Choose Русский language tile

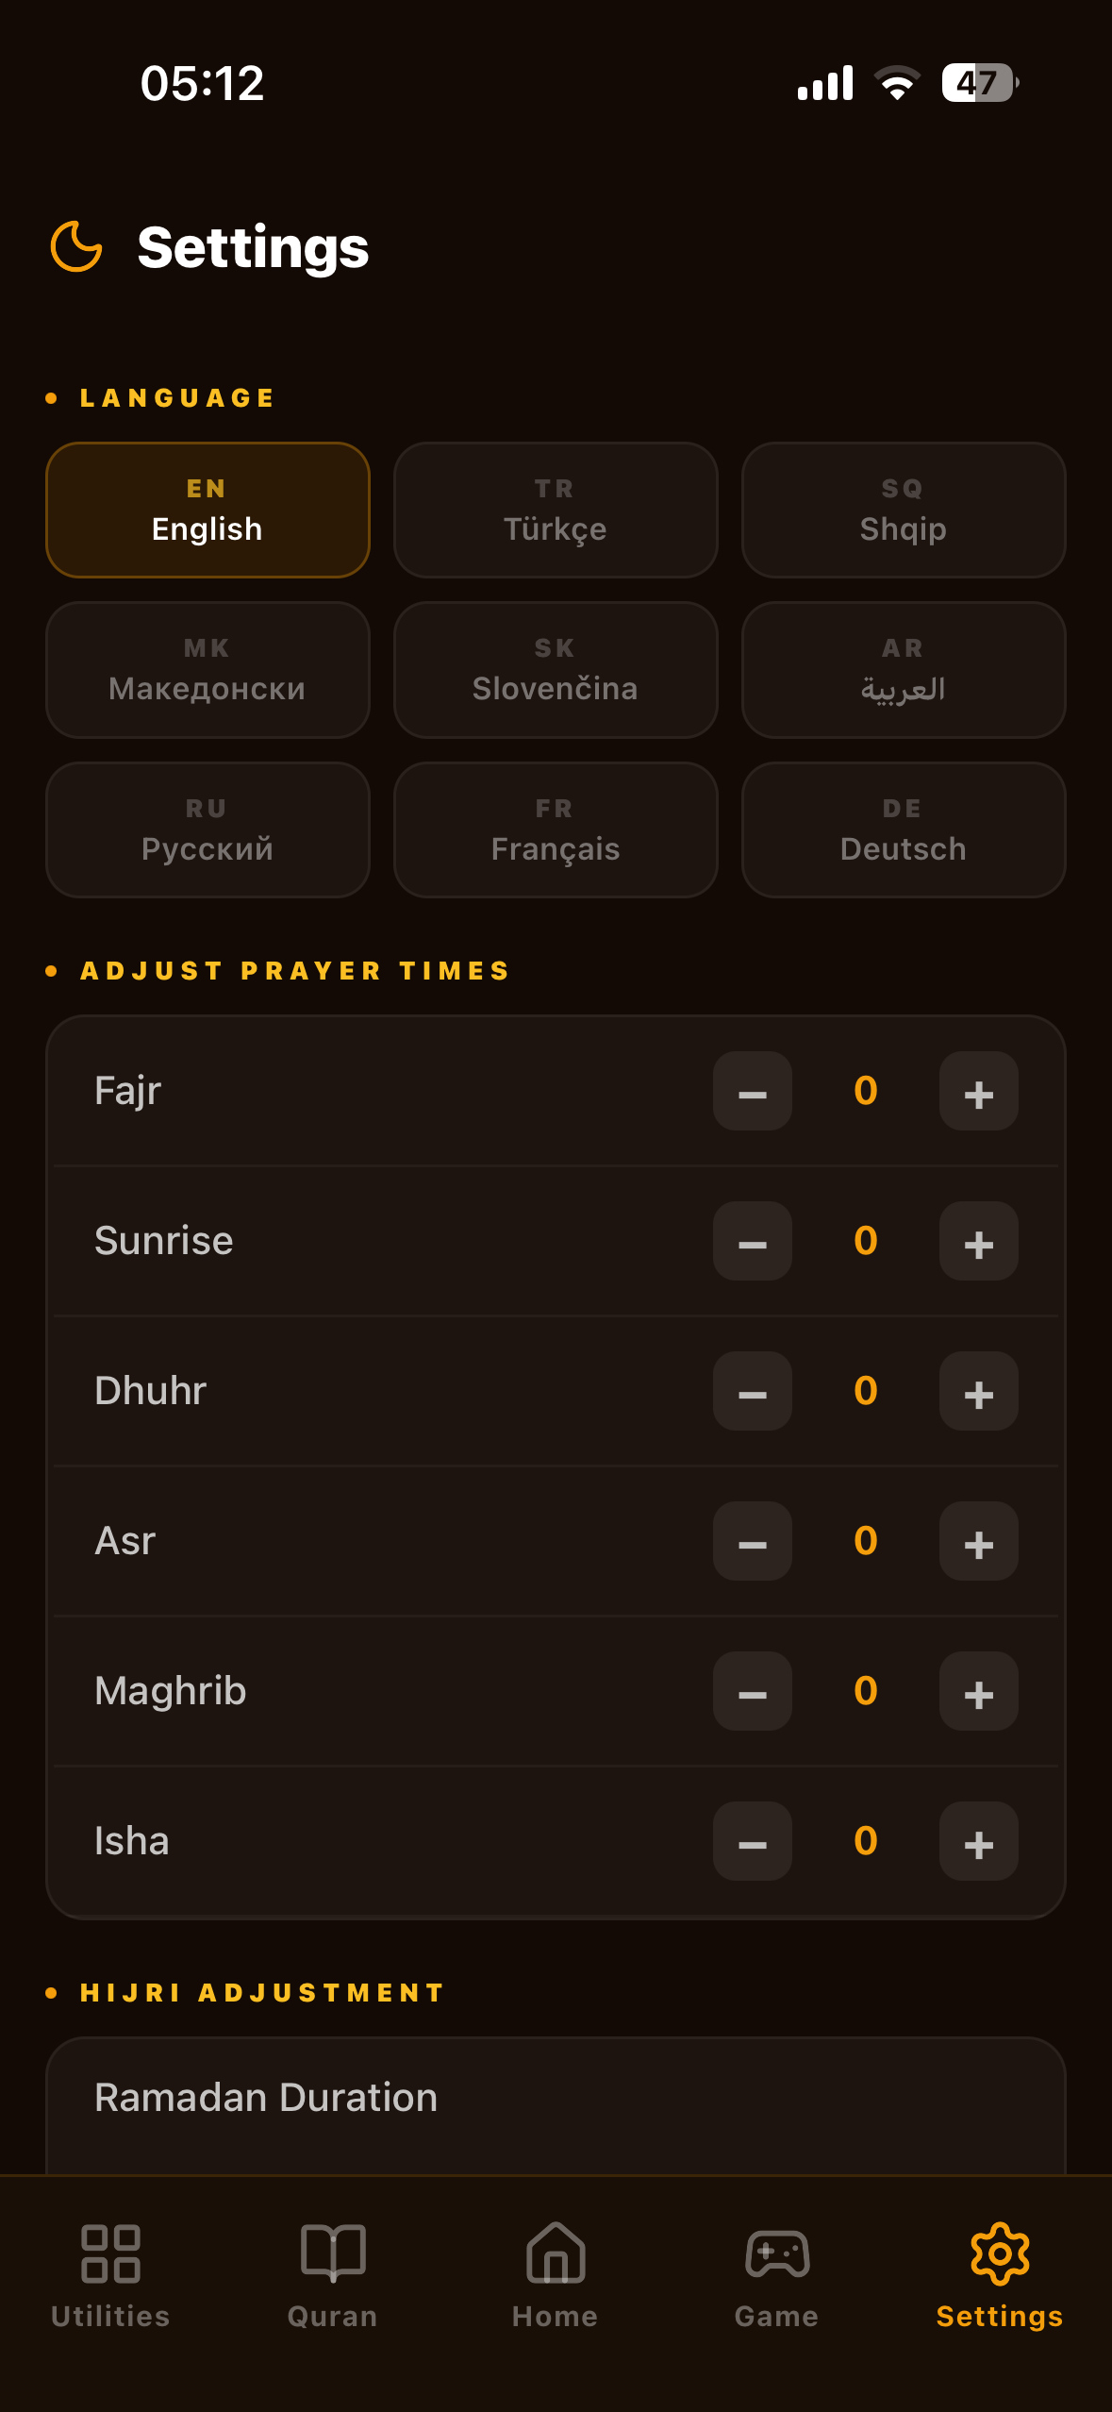coord(207,829)
